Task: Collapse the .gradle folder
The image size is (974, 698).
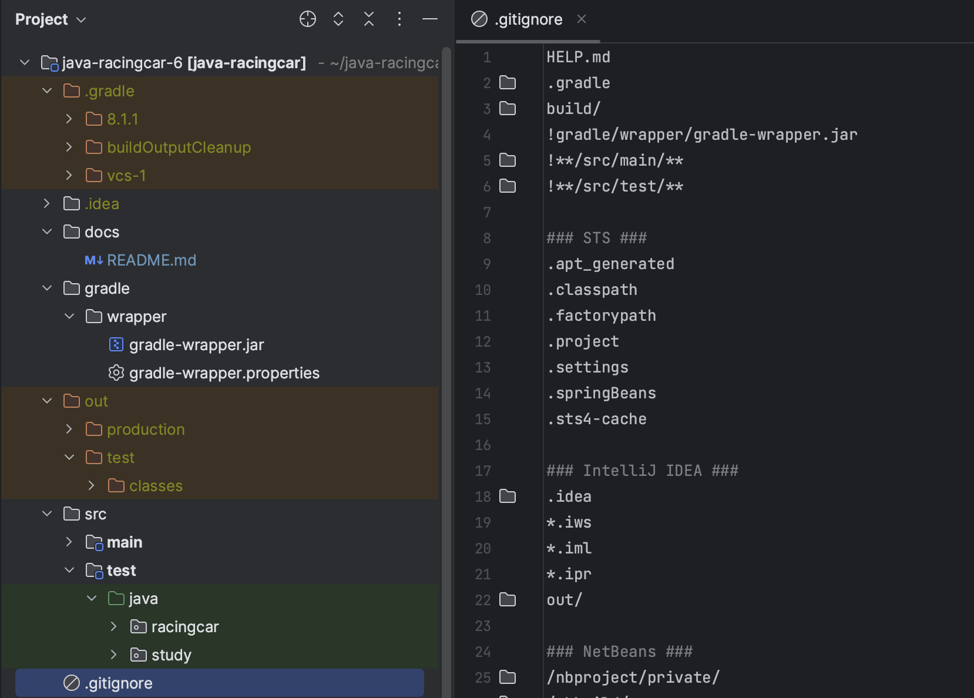Action: click(47, 90)
